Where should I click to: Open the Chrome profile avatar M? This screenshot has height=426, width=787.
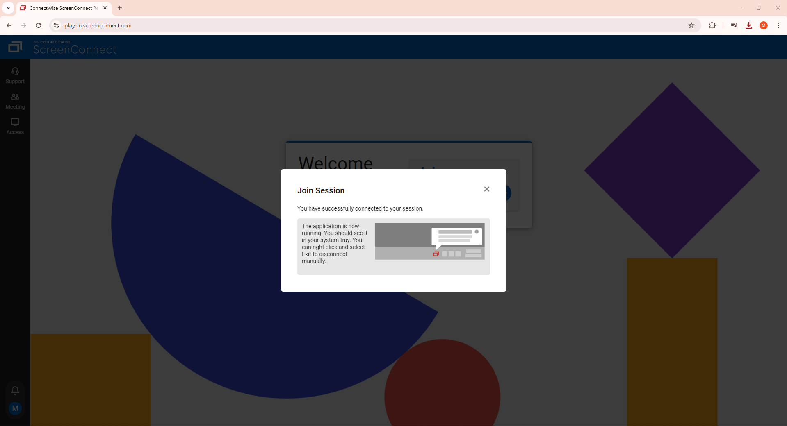764,25
